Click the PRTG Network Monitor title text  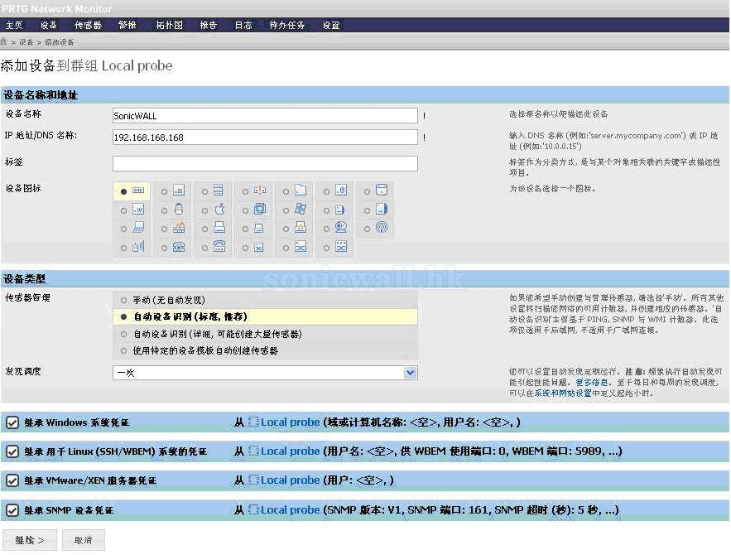click(x=57, y=9)
